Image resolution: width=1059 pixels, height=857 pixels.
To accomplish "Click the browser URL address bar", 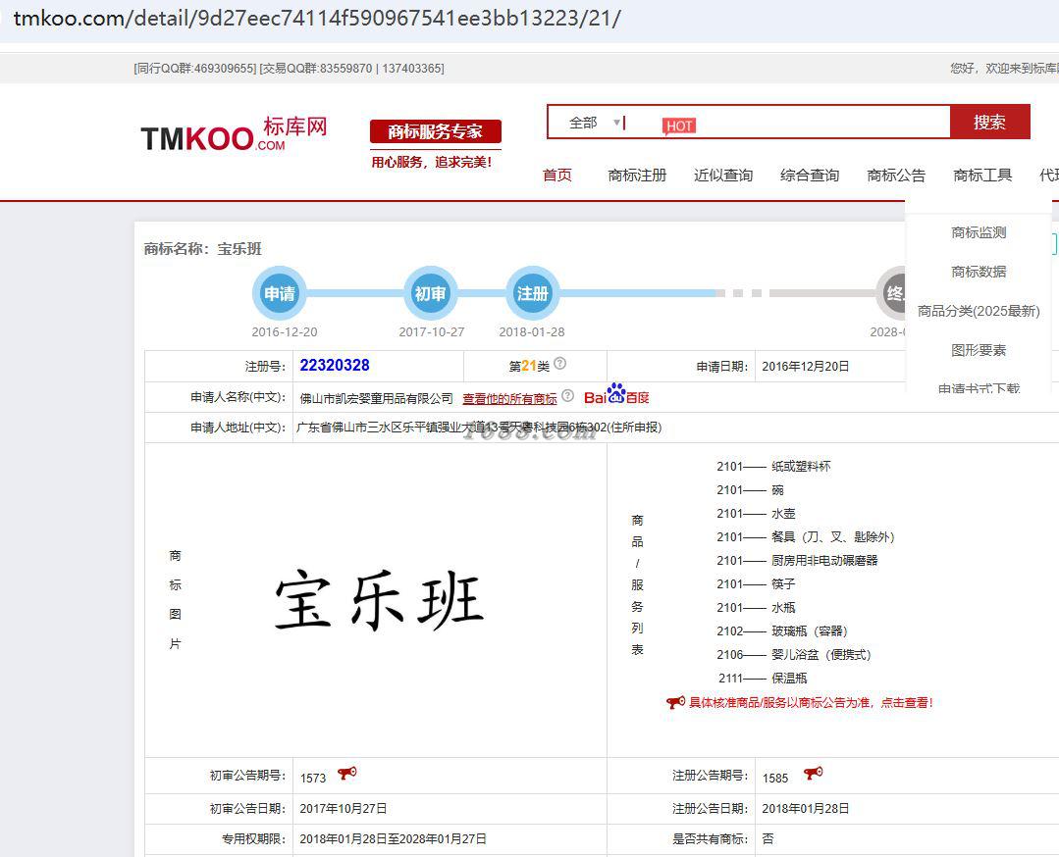I will (317, 19).
